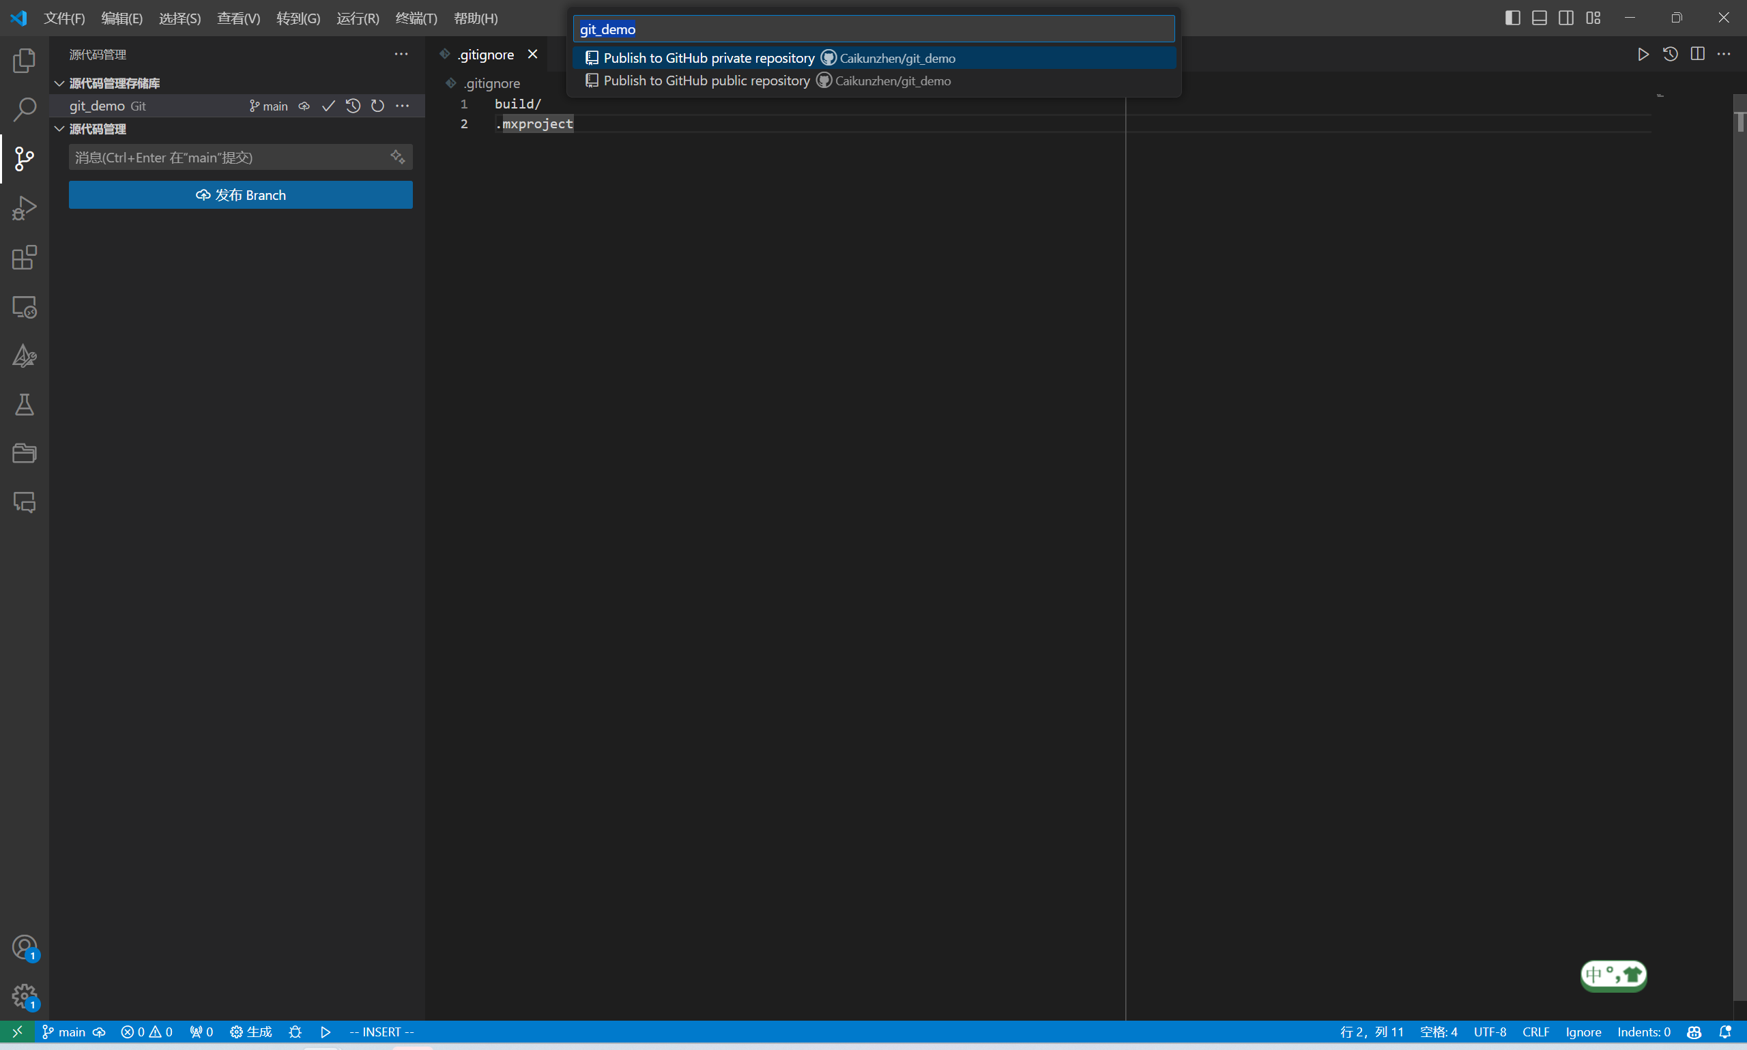Image resolution: width=1747 pixels, height=1050 pixels.
Task: Toggle the primary side bar layout button
Action: [x=1512, y=18]
